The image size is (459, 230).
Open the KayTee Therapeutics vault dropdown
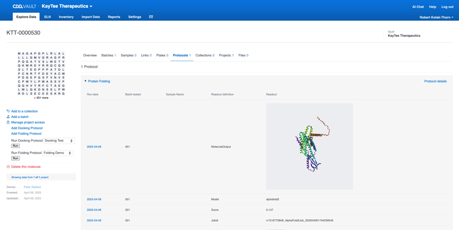[x=67, y=6]
